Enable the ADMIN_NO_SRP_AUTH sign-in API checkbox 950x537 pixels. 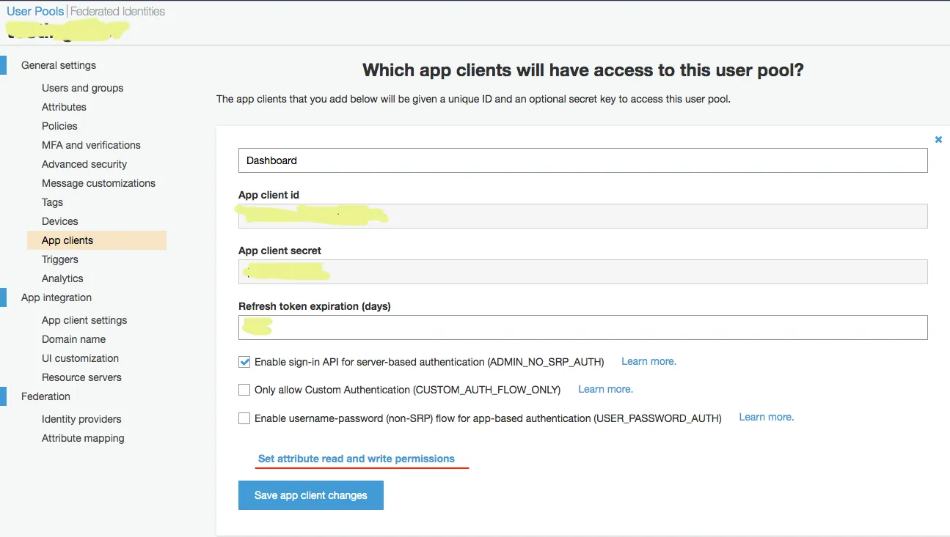(244, 362)
